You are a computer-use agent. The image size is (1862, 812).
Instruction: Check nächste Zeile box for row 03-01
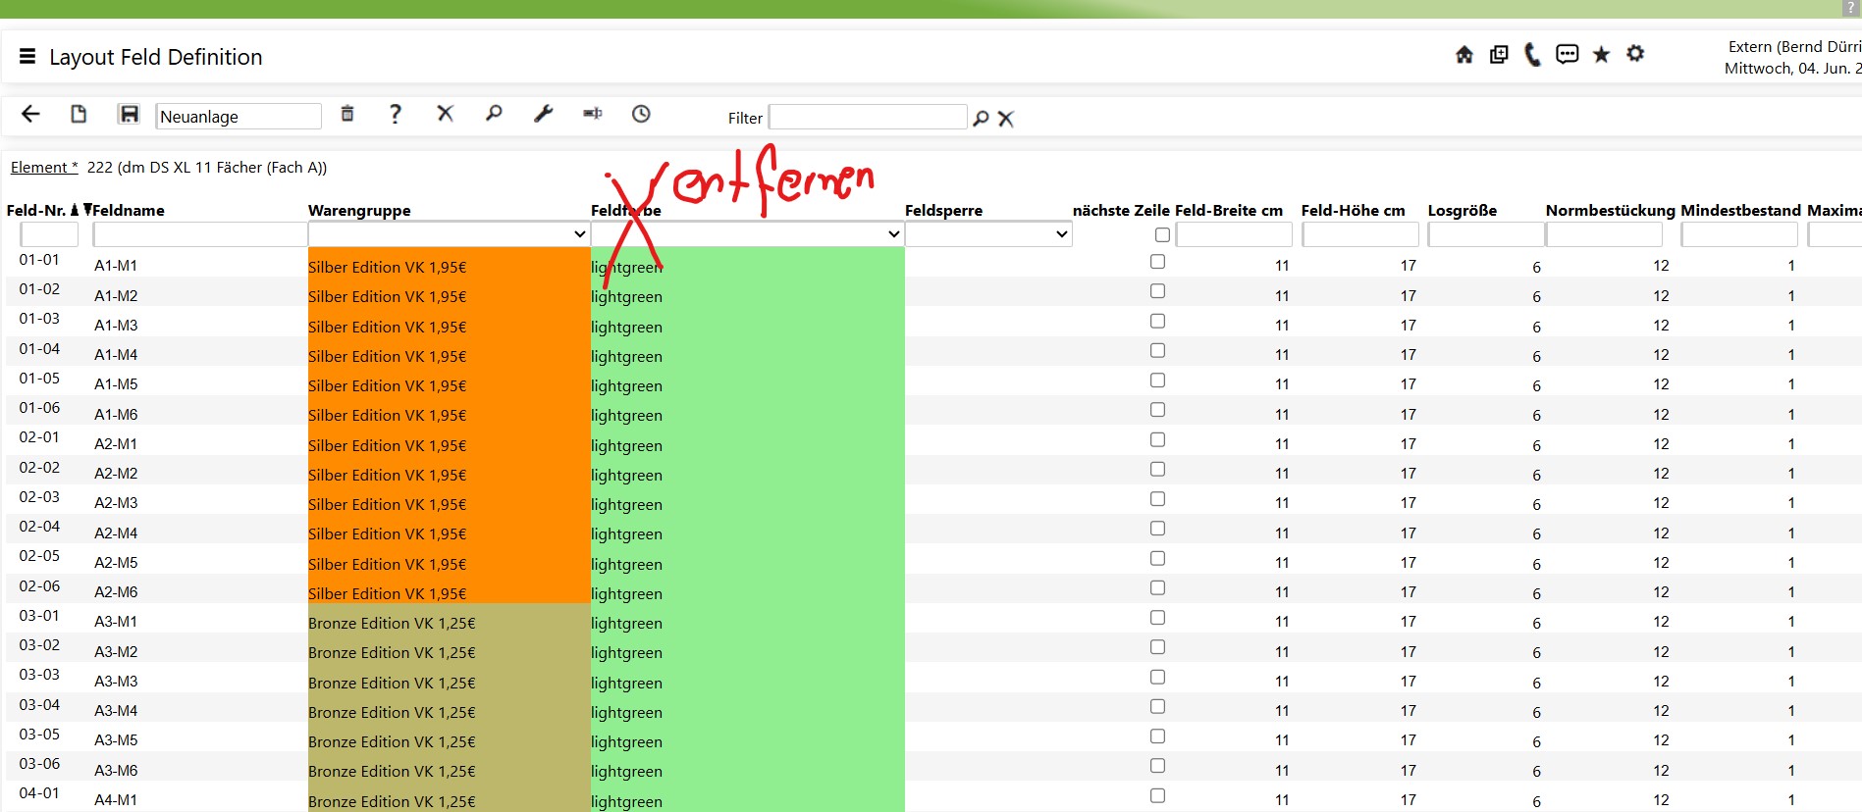pos(1157,618)
